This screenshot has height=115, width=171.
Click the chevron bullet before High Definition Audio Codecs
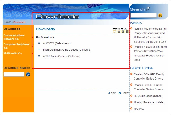click(39, 50)
